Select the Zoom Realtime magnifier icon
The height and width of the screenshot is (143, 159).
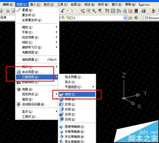point(88,11)
